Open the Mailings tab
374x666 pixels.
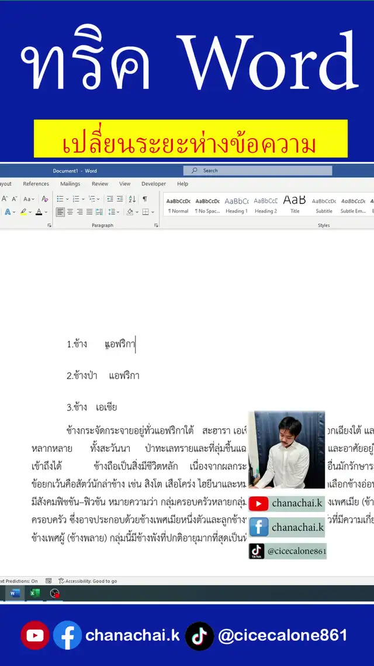(70, 184)
